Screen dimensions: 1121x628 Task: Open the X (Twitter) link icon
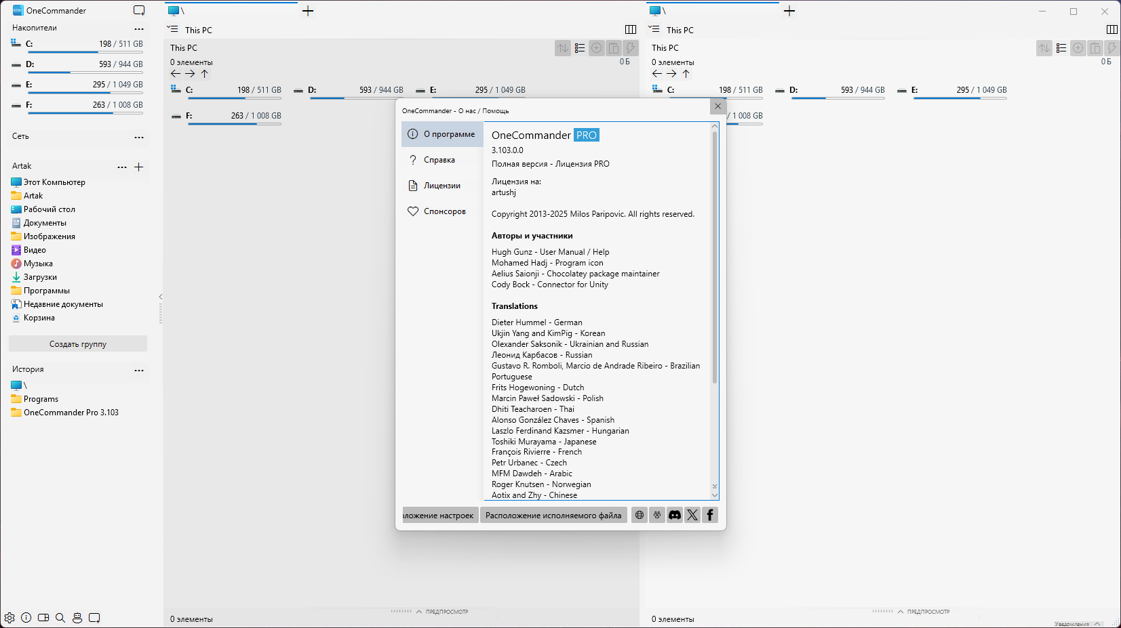(x=692, y=515)
